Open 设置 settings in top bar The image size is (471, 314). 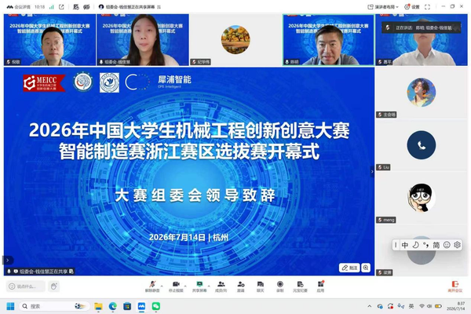point(412,7)
